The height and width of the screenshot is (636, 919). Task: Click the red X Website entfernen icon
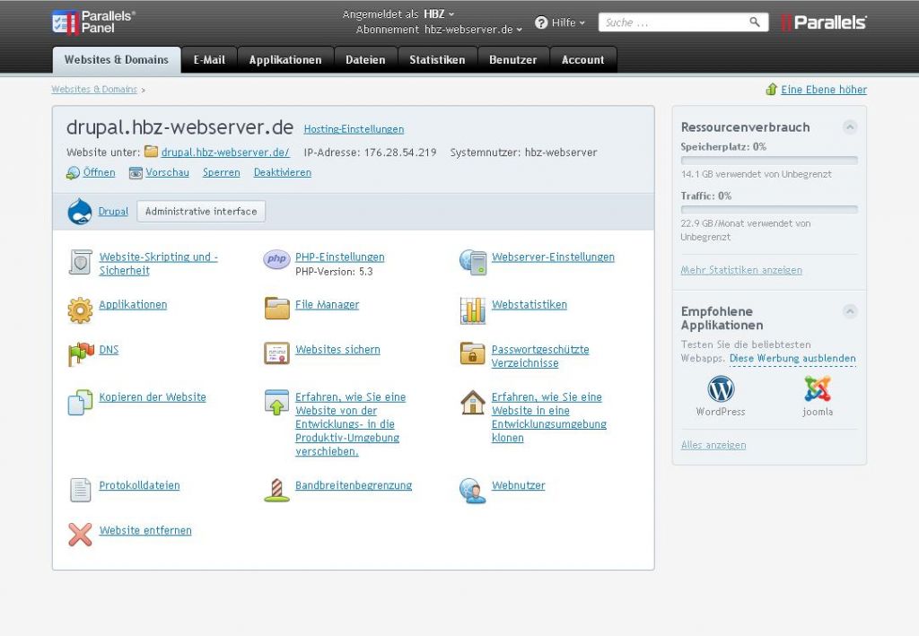[x=81, y=535]
